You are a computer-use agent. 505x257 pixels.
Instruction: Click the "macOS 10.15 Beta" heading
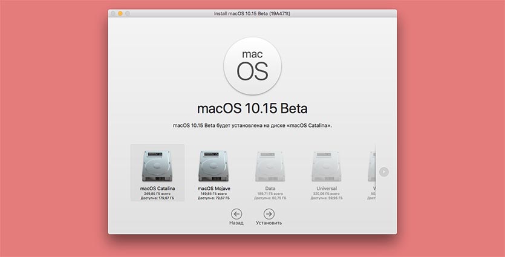click(252, 109)
